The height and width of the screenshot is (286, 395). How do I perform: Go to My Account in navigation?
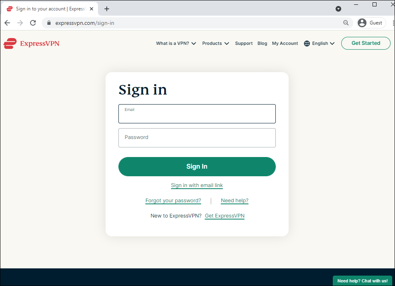(x=285, y=44)
